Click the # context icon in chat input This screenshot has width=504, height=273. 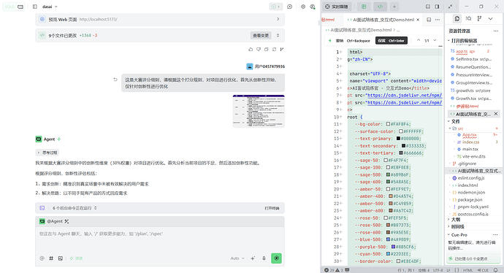[x=51, y=258]
